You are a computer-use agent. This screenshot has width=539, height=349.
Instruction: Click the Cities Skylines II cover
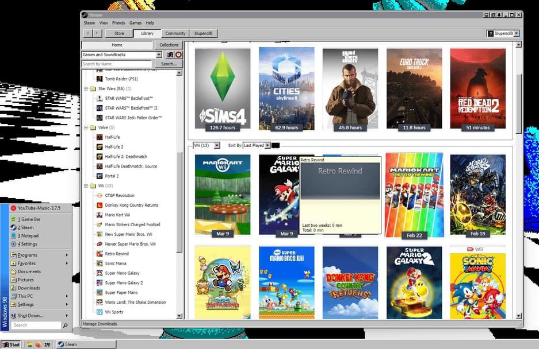click(x=286, y=88)
